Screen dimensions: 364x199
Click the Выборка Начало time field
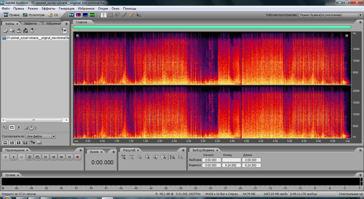pyautogui.click(x=212, y=160)
